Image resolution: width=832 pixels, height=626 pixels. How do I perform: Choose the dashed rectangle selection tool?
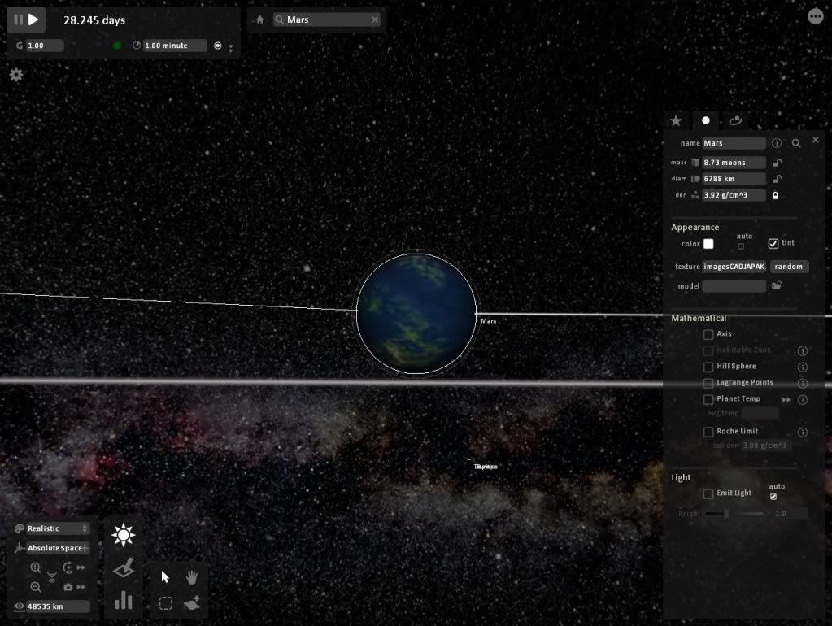(x=166, y=604)
